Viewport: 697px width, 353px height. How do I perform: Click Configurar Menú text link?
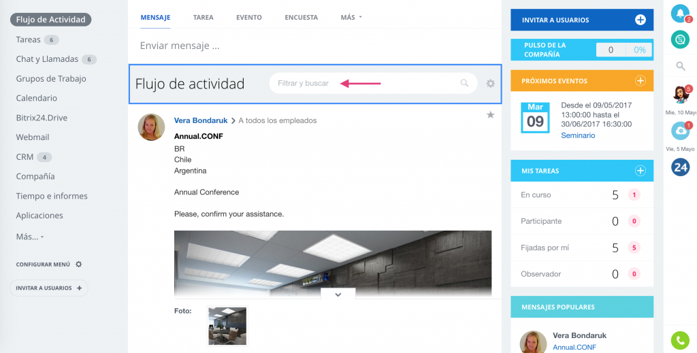[43, 264]
